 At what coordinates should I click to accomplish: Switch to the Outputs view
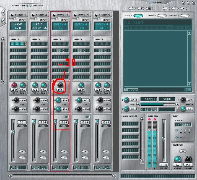(185, 16)
